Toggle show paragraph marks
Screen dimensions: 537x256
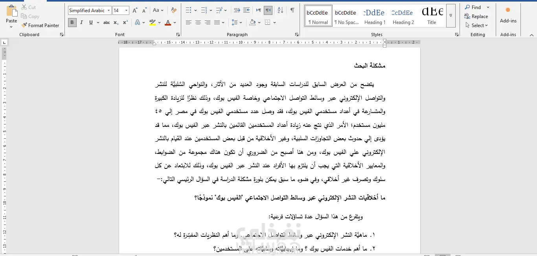292,11
